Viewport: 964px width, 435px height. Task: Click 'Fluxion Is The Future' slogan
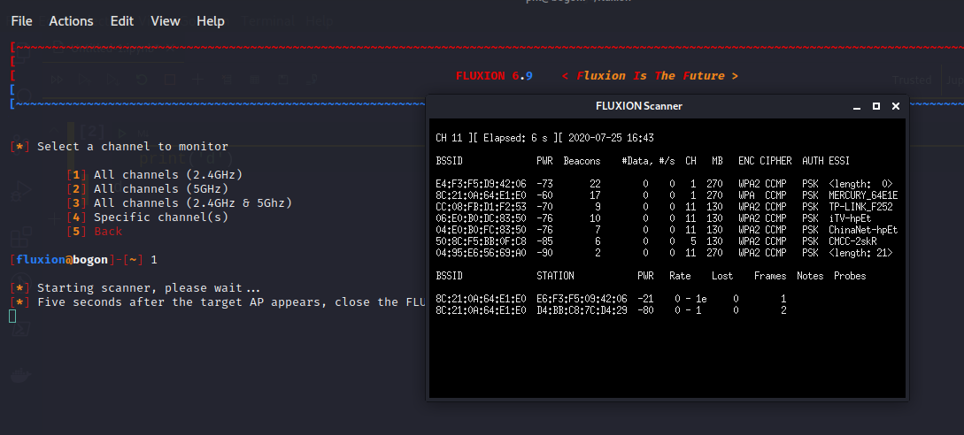650,75
